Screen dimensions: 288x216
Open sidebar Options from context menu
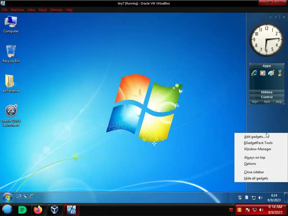click(261, 164)
